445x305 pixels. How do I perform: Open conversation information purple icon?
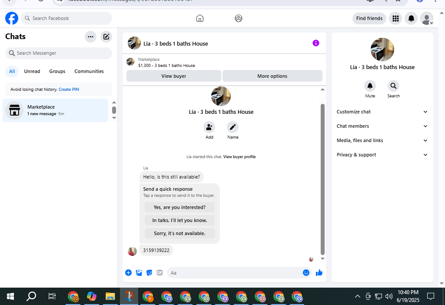(316, 43)
